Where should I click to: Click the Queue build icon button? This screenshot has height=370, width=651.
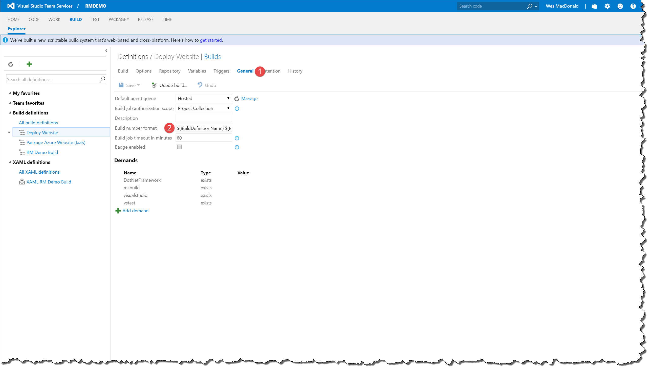pyautogui.click(x=154, y=85)
